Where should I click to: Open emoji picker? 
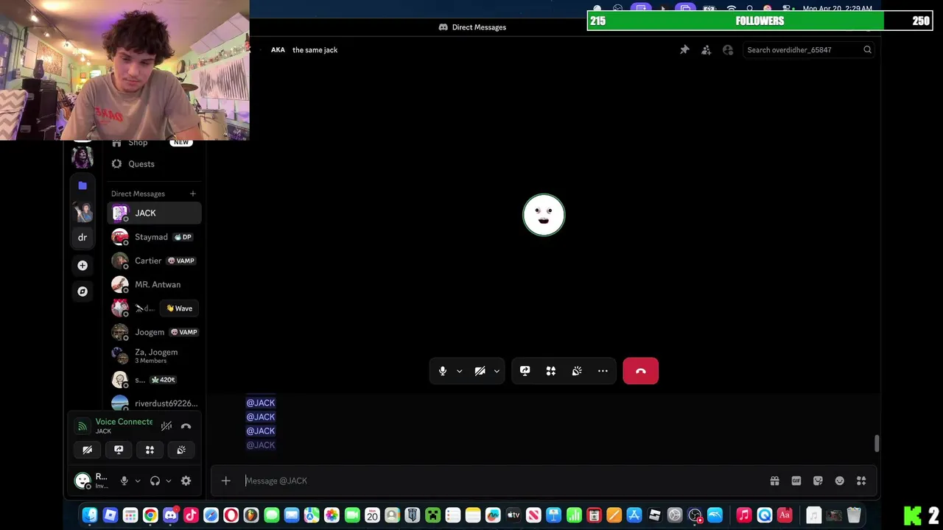coord(839,481)
